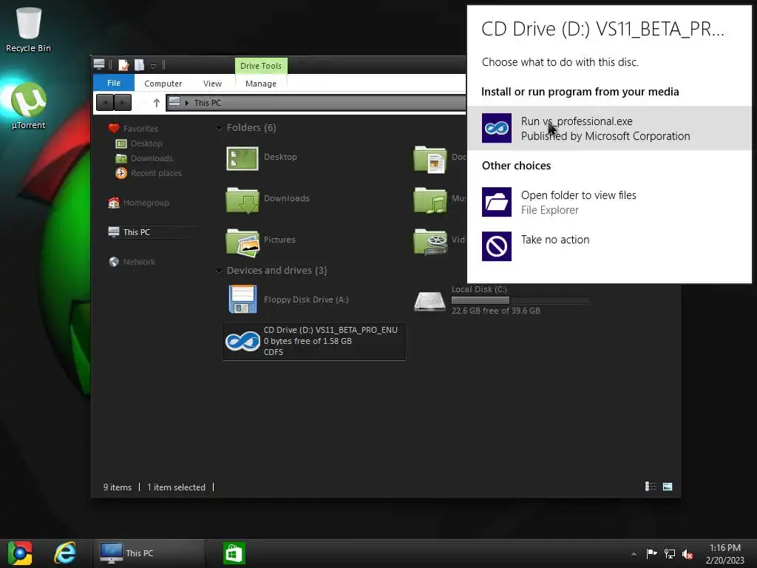Select the CD Drive (D:) VS11_BETA_PRO_ENU icon
Image resolution: width=757 pixels, height=568 pixels.
(242, 341)
